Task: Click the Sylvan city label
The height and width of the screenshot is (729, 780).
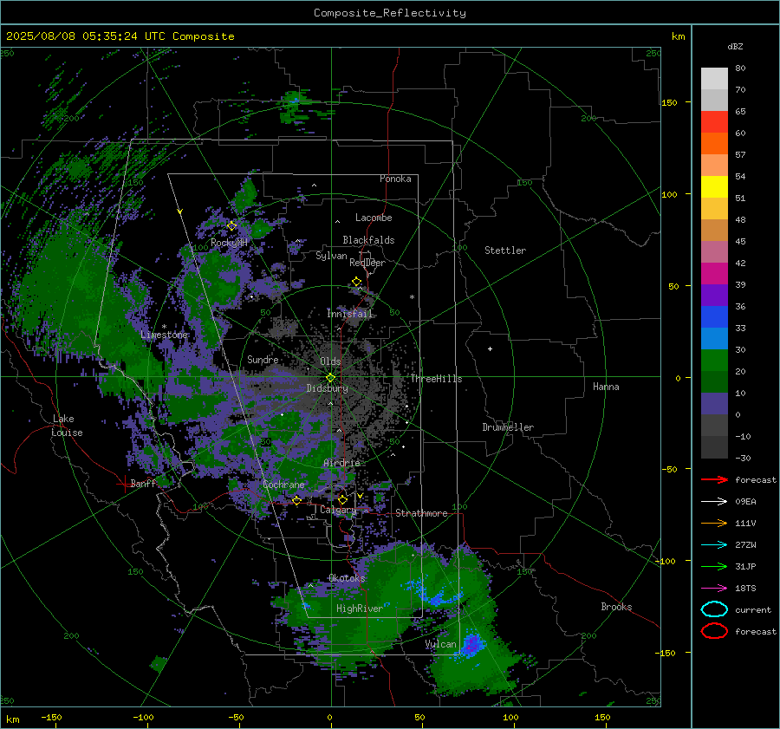Action: pyautogui.click(x=331, y=256)
